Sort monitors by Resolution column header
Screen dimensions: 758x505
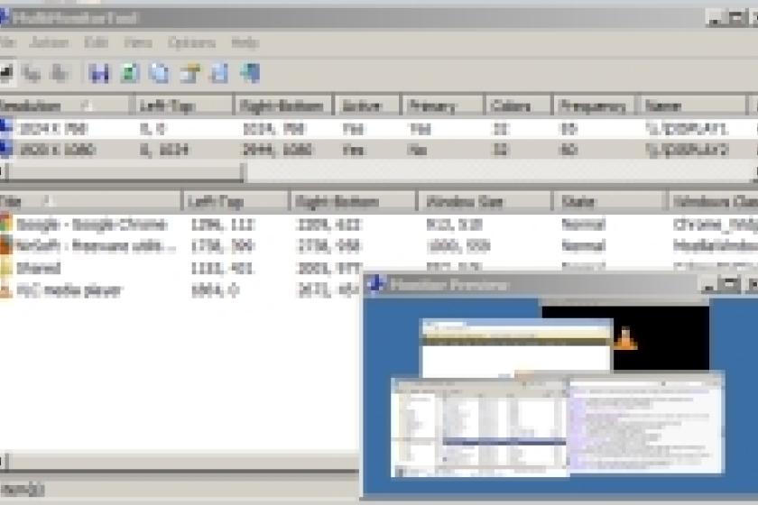click(66, 106)
